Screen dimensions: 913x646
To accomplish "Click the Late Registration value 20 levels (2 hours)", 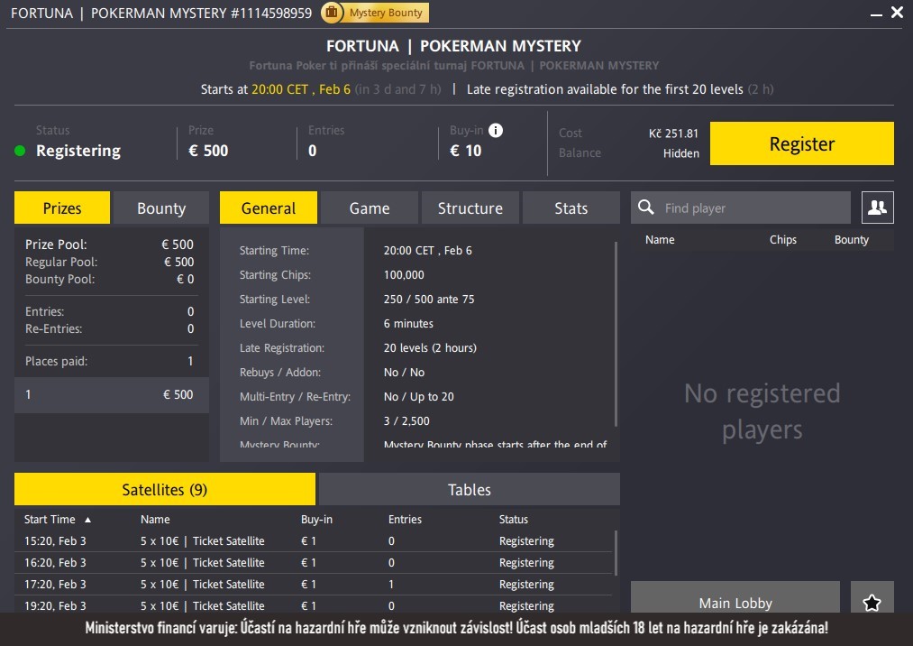I will click(x=430, y=348).
